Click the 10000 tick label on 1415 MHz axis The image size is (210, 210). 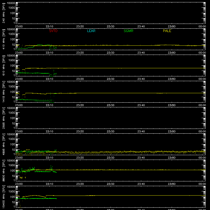(11, 82)
